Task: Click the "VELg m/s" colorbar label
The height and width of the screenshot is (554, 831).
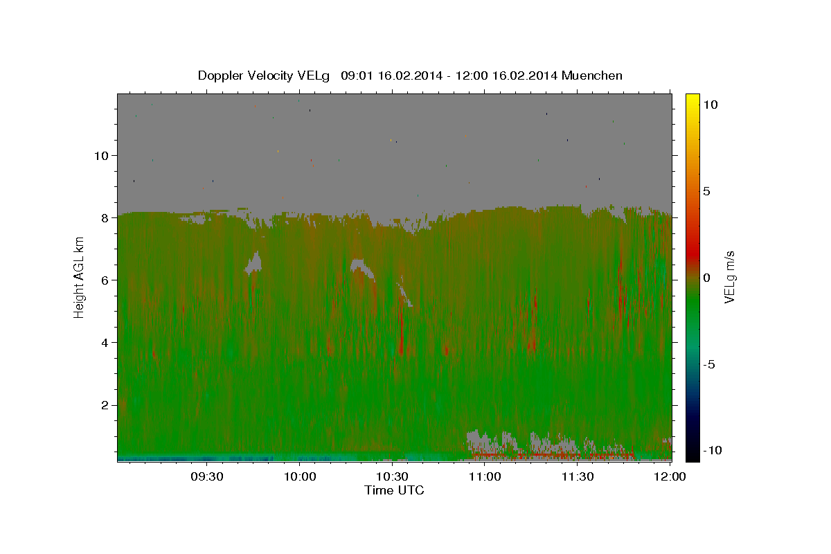Action: (x=729, y=278)
